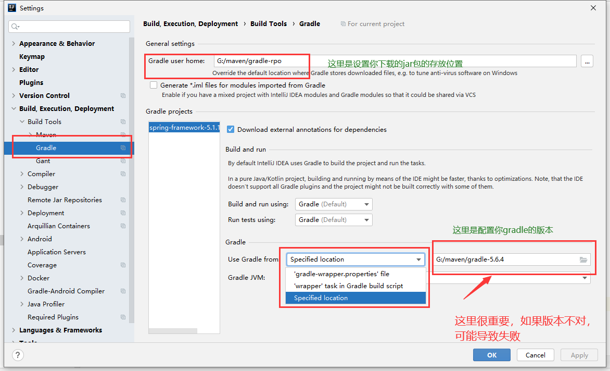
Task: Open the Plugins settings page
Action: 31,83
